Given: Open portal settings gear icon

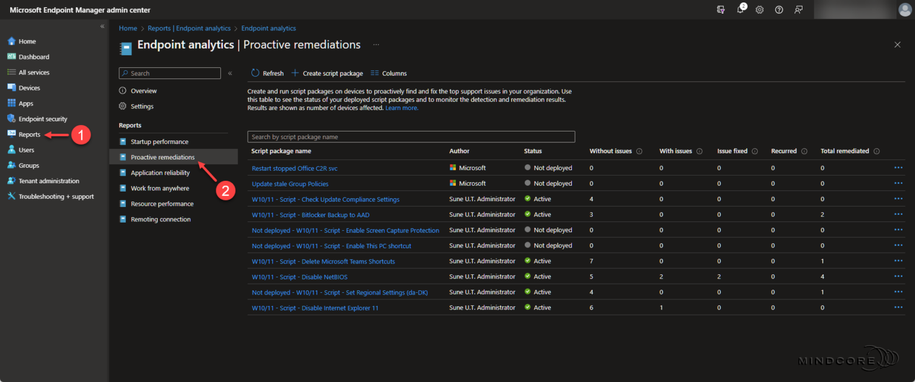Looking at the screenshot, I should coord(760,10).
